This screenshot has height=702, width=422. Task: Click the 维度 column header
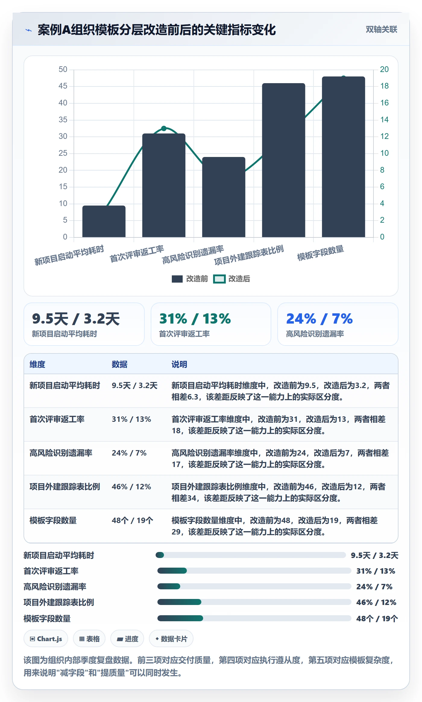37,364
